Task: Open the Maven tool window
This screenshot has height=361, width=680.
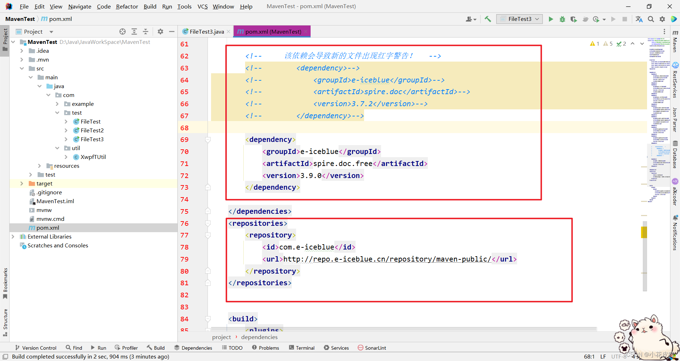Action: pyautogui.click(x=675, y=41)
